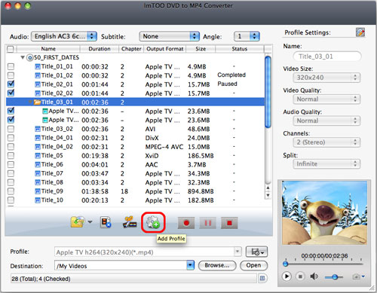
Task: Open the Angle dropdown
Action: point(247,36)
